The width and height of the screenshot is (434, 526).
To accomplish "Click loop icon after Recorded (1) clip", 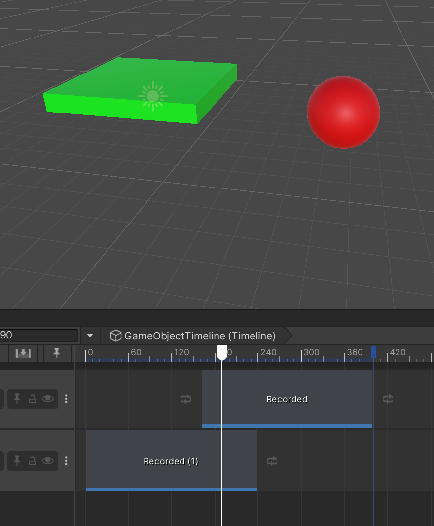I will [x=272, y=461].
